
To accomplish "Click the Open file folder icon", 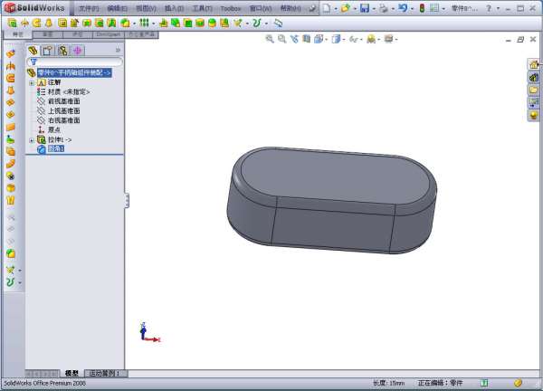I will (345, 8).
